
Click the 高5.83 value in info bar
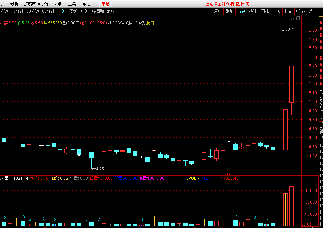[10, 23]
